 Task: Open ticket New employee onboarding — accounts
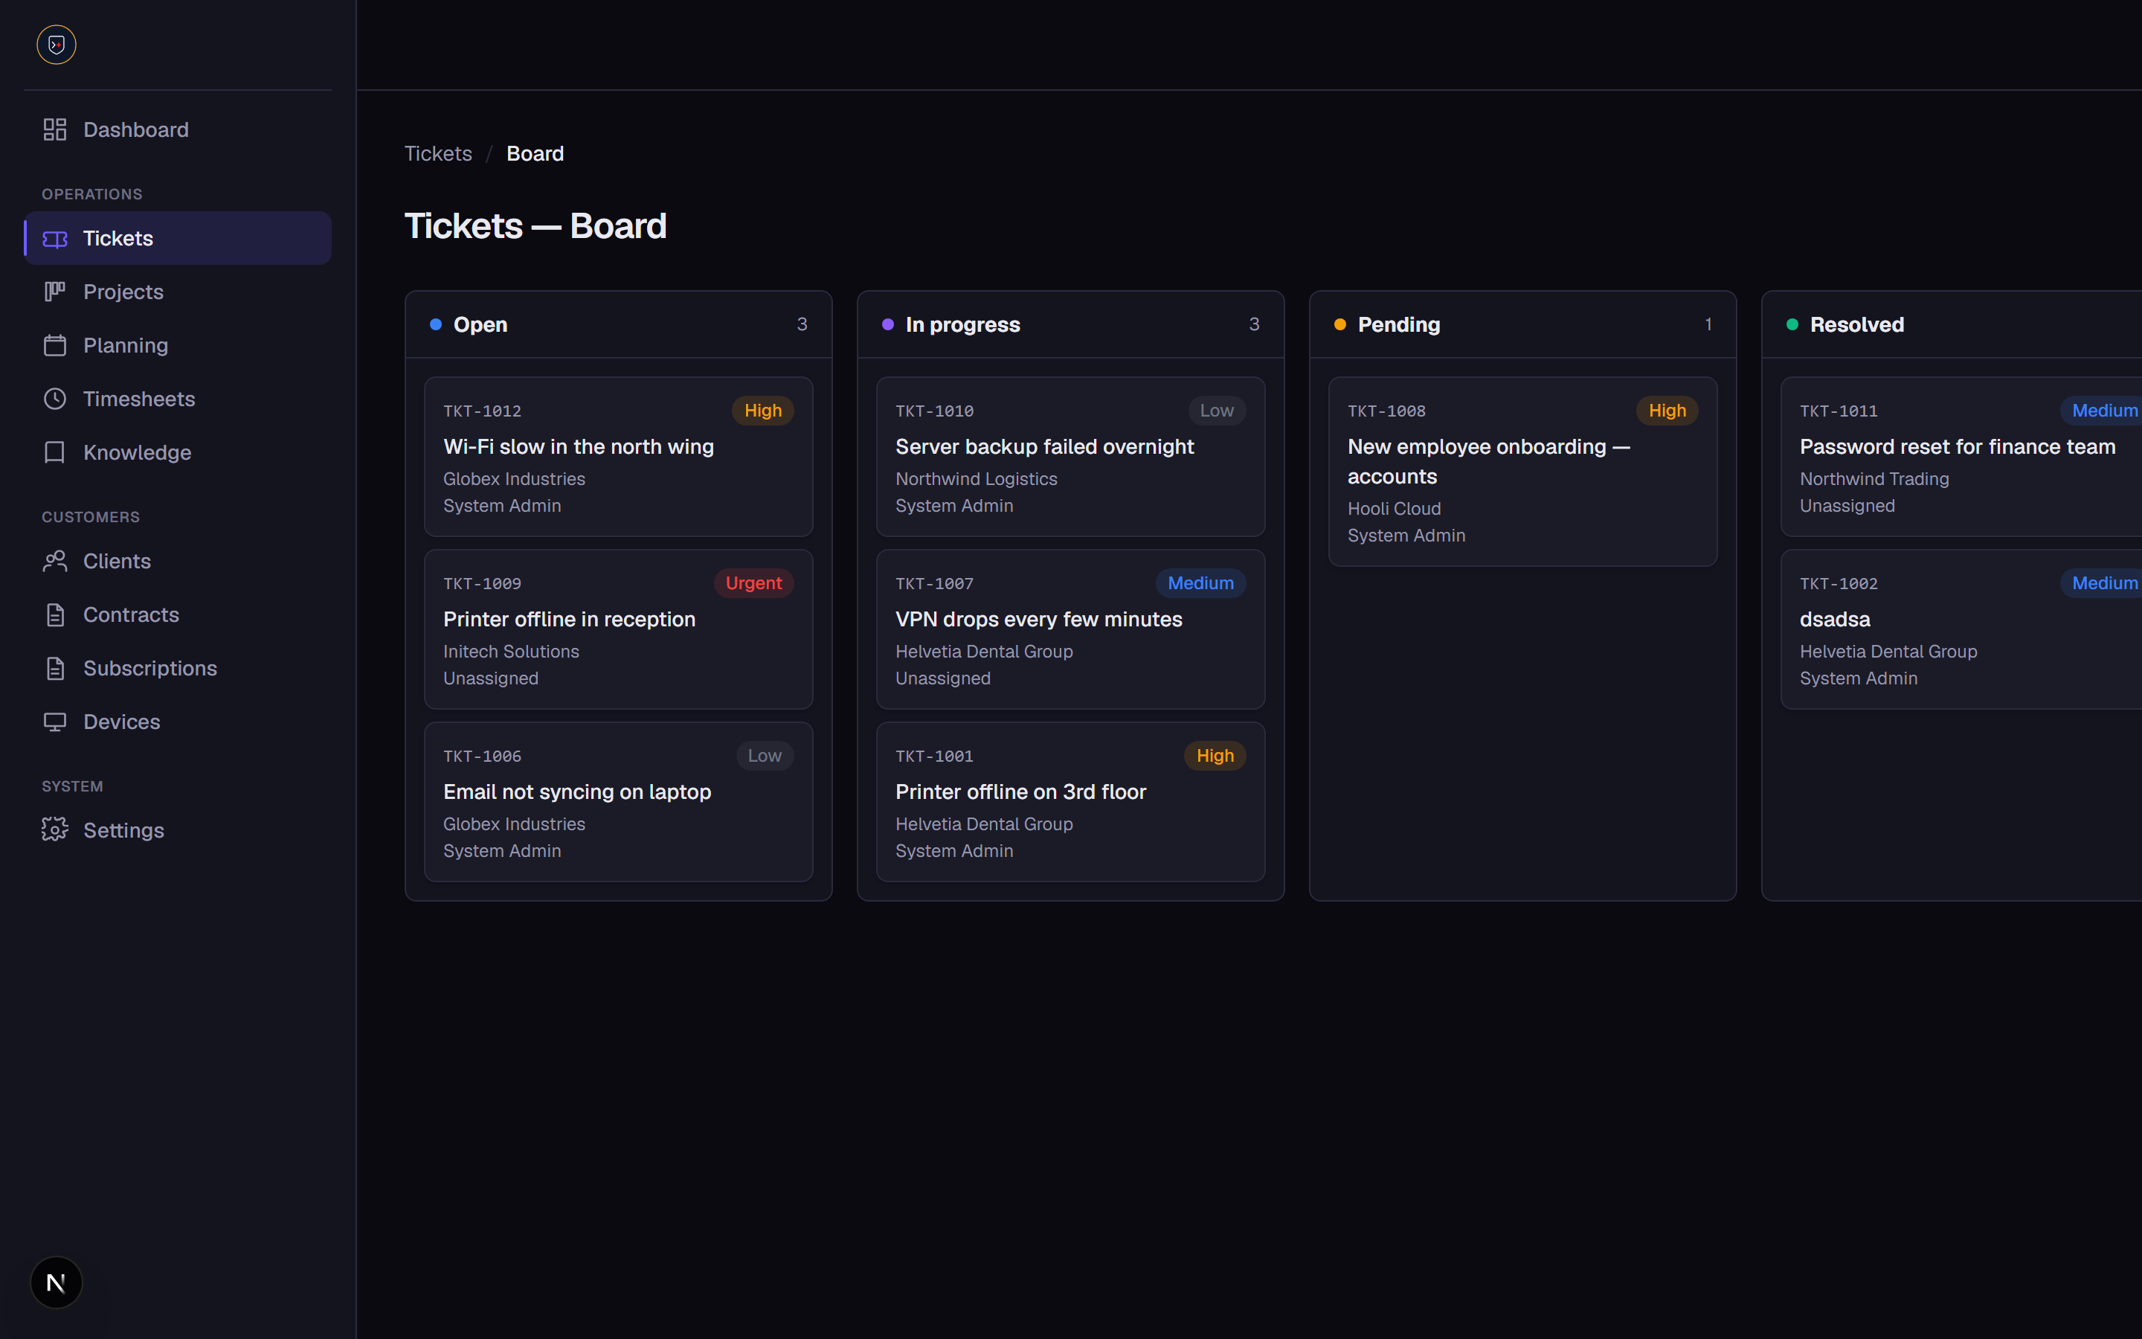pyautogui.click(x=1522, y=471)
